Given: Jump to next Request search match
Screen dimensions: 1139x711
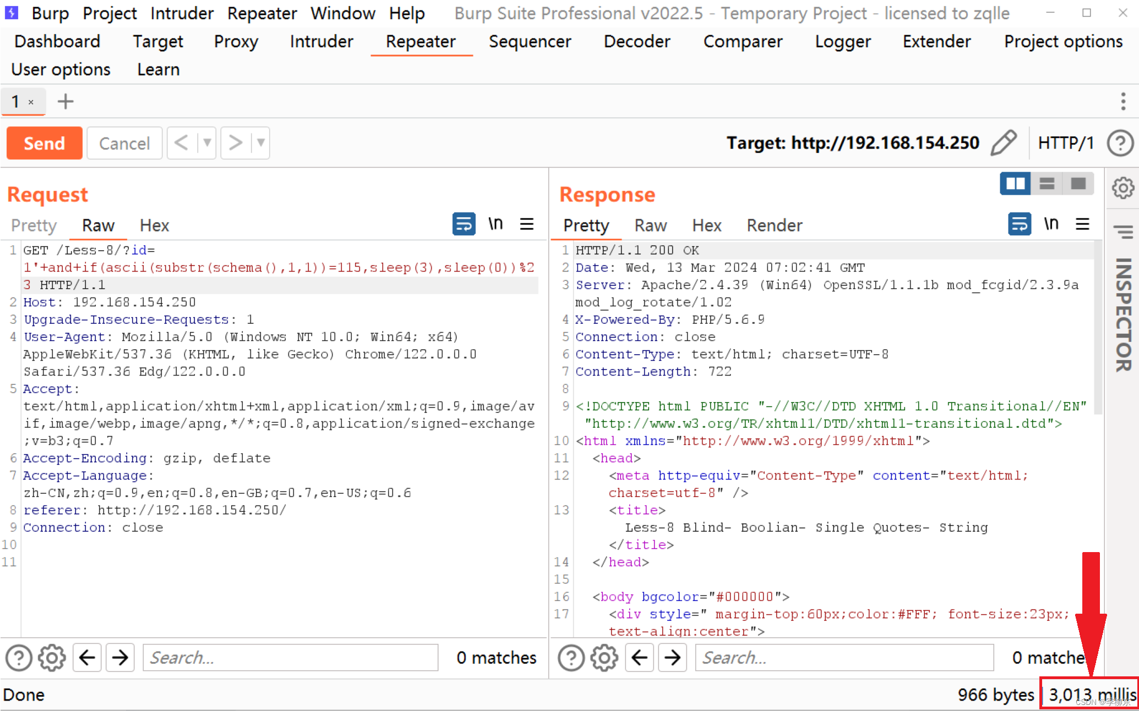Looking at the screenshot, I should (x=120, y=658).
